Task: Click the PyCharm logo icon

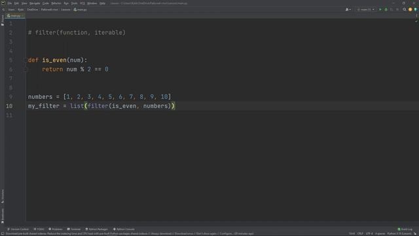Action: [x=3, y=3]
